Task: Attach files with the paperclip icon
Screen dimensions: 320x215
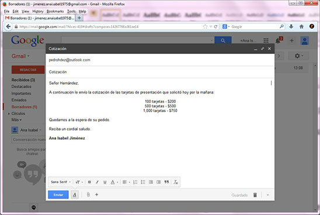Action: (x=88, y=195)
